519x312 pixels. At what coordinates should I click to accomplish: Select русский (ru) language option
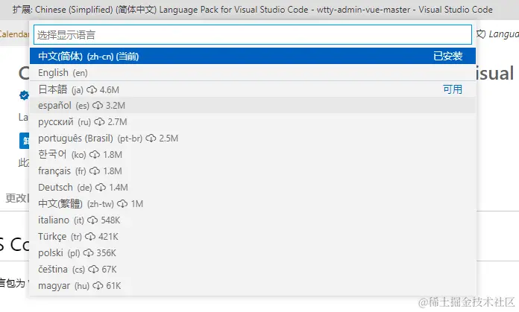[x=253, y=122]
